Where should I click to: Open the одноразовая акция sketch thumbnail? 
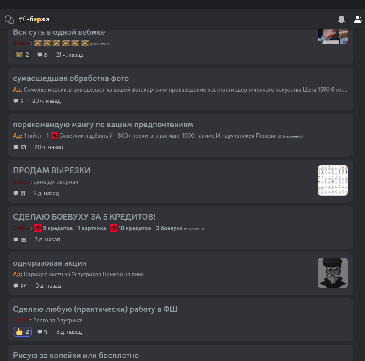click(332, 273)
